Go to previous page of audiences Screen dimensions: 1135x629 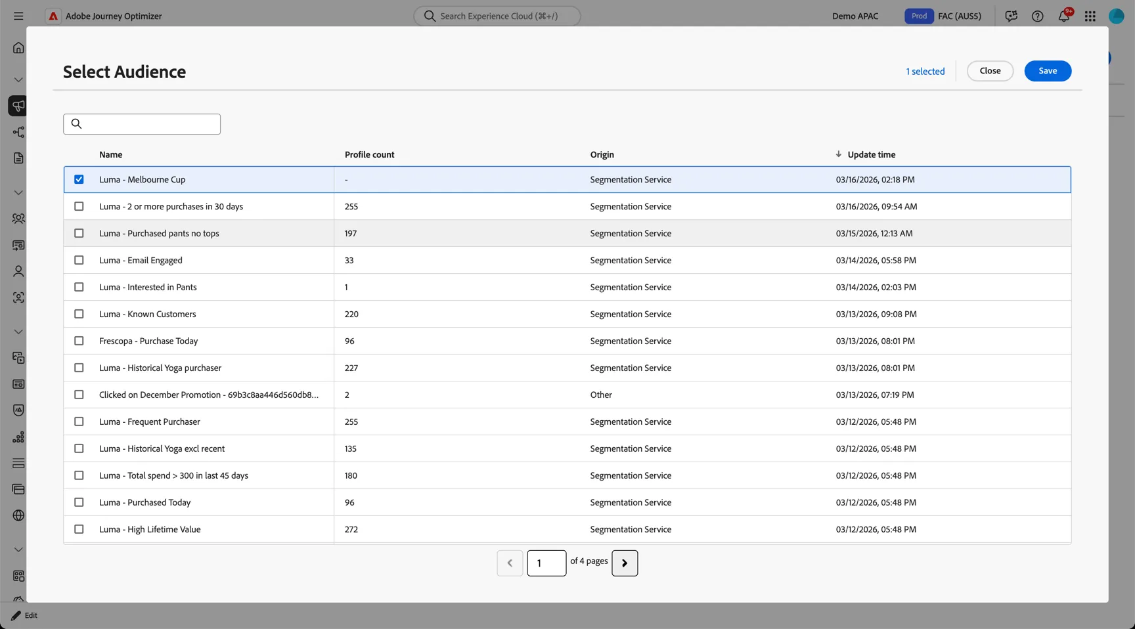510,563
